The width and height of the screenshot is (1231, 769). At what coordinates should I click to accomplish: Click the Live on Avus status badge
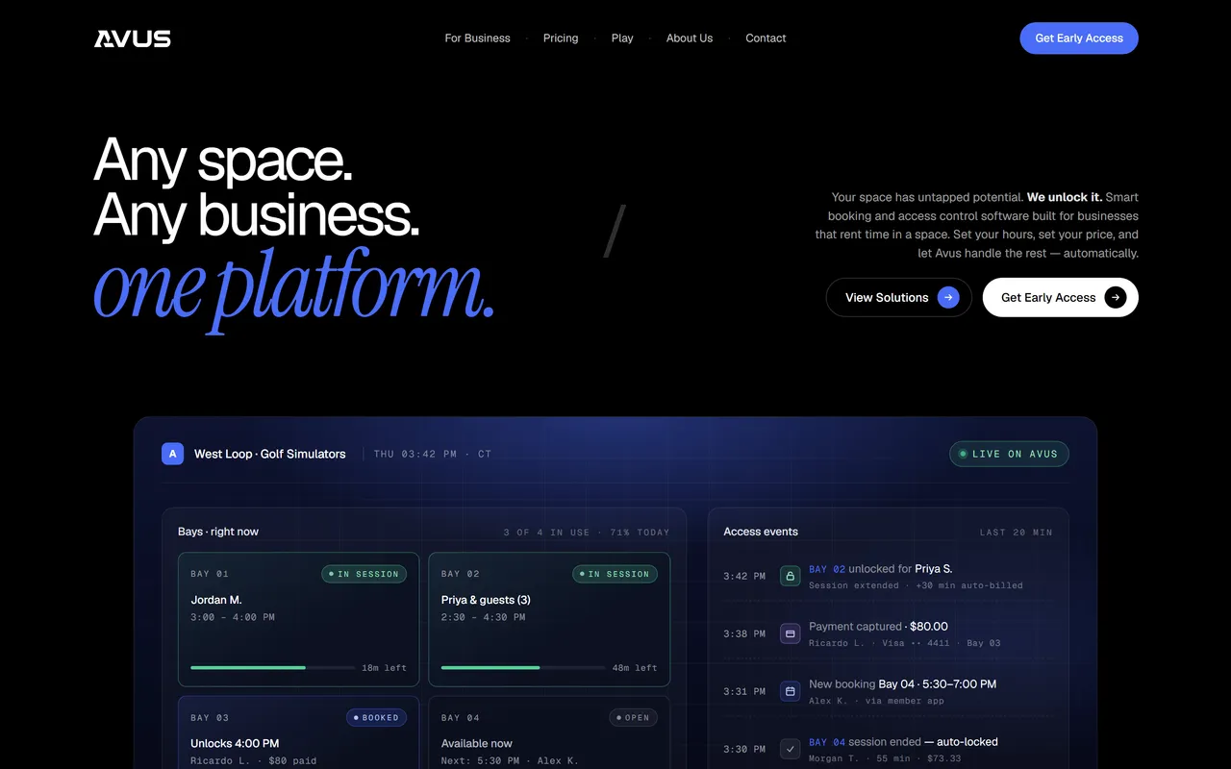(x=1009, y=454)
